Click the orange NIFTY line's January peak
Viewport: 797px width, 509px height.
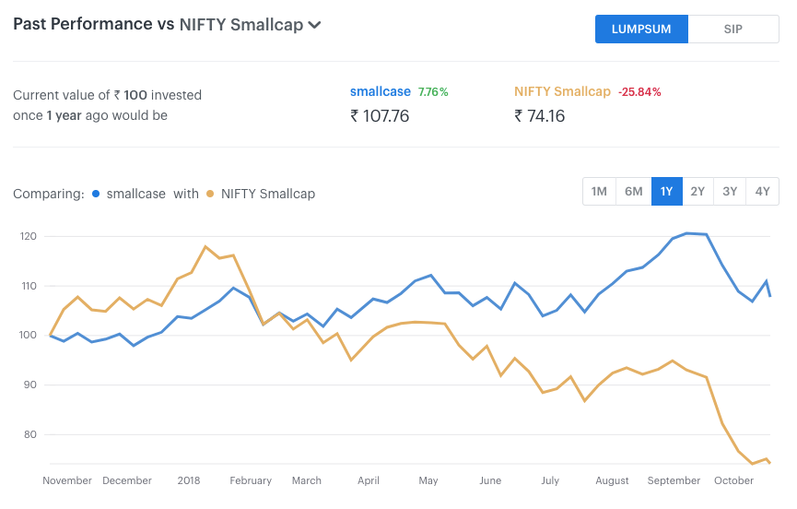pyautogui.click(x=205, y=246)
